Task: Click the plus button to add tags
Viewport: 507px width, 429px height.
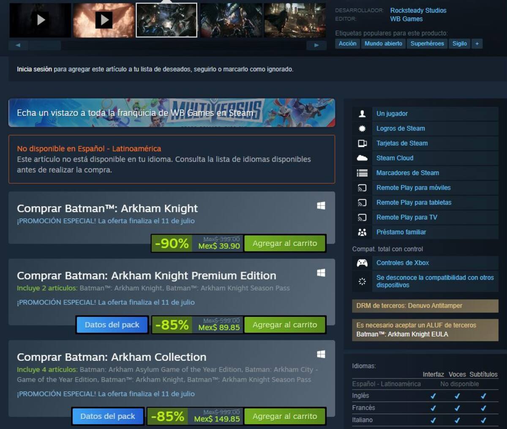Action: [477, 43]
